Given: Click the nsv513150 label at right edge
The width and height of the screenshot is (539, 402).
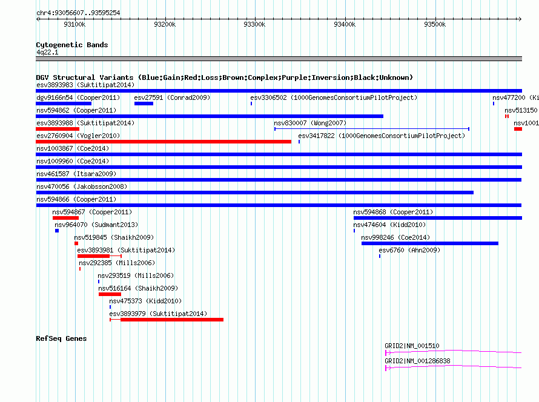Looking at the screenshot, I should [521, 110].
